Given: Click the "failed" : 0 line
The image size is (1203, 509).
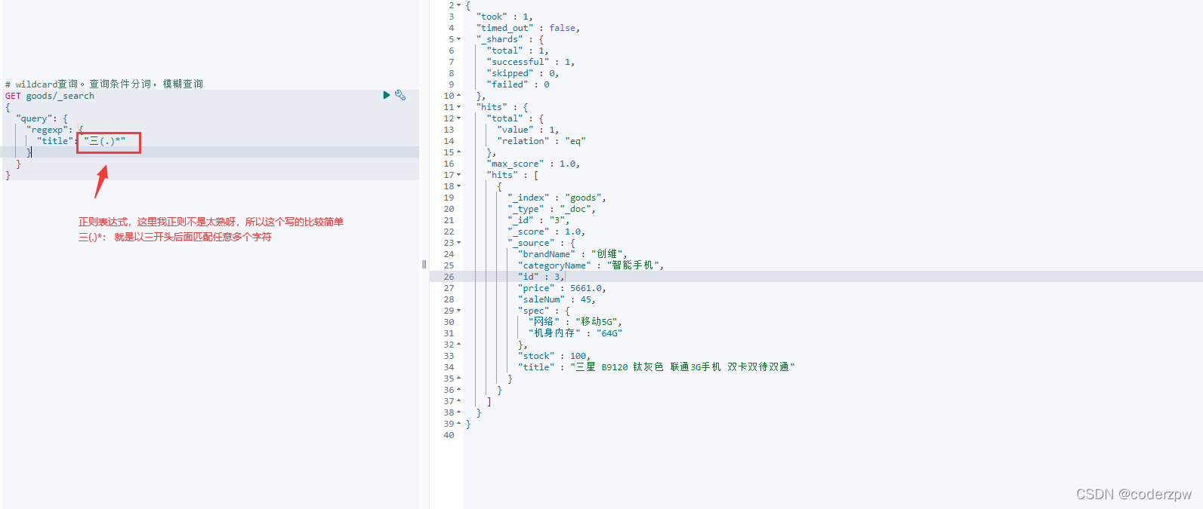Looking at the screenshot, I should pos(518,84).
